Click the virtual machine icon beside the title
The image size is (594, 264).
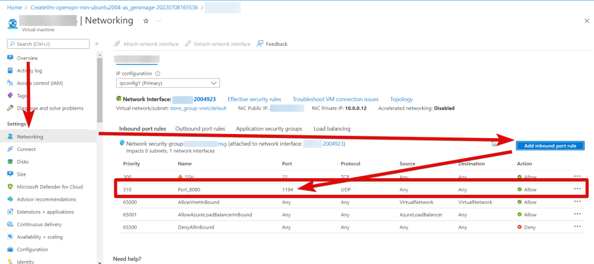coord(13,24)
